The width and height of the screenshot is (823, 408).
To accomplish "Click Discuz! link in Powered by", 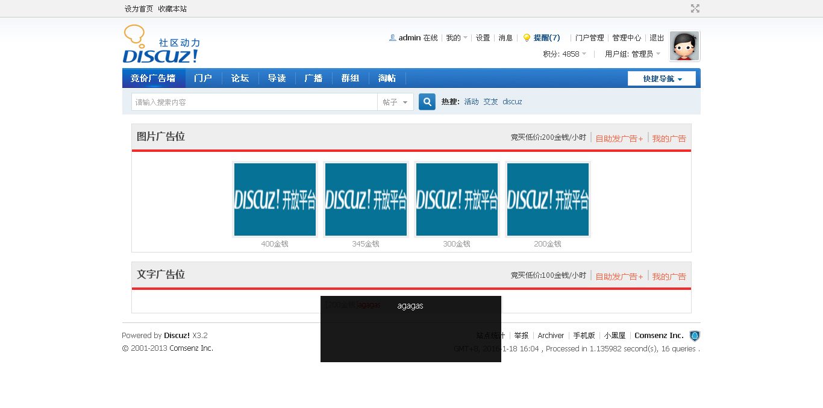I will pyautogui.click(x=177, y=336).
